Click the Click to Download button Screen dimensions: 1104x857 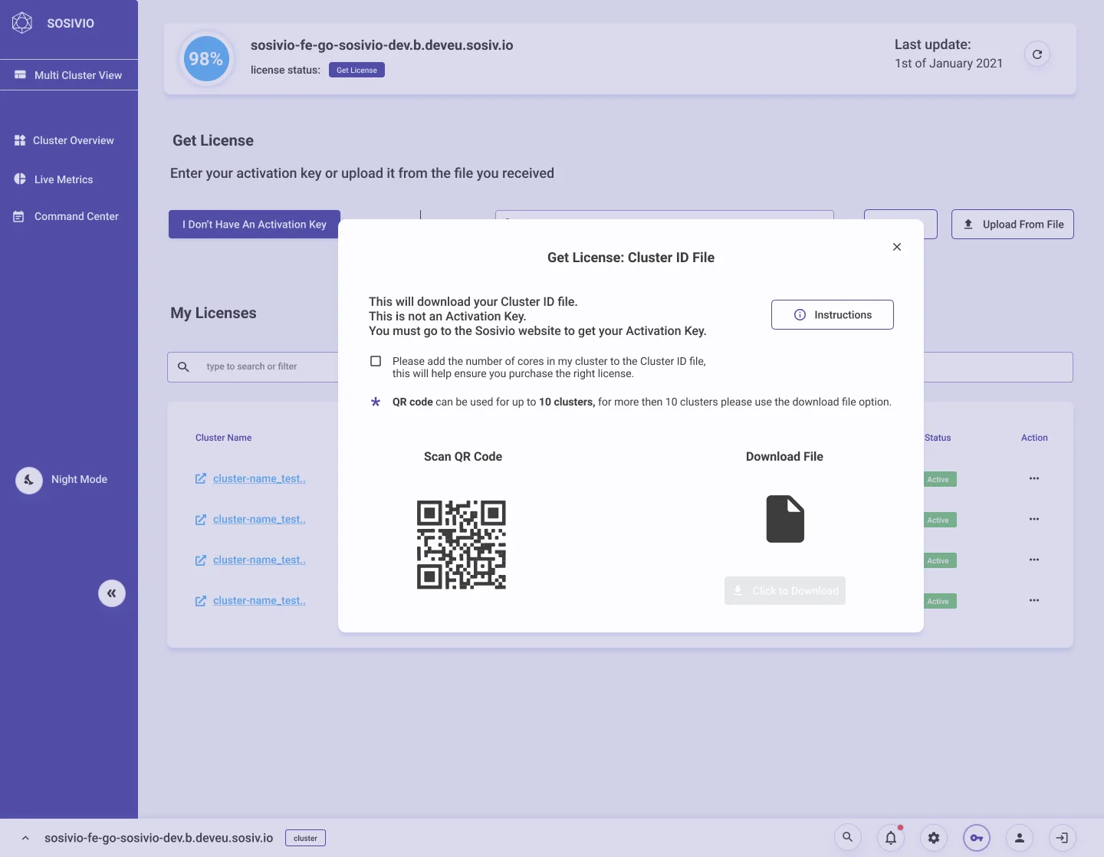[x=785, y=591]
